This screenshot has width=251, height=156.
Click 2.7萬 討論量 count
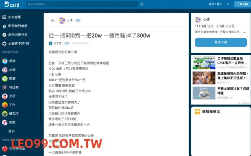(225, 26)
